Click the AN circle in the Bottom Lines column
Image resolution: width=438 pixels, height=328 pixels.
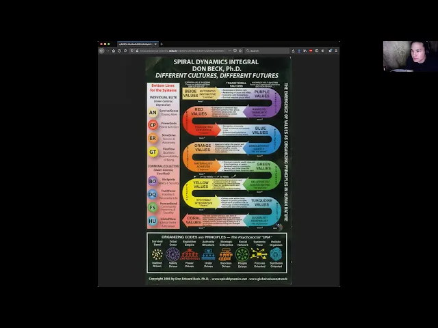[x=153, y=112]
